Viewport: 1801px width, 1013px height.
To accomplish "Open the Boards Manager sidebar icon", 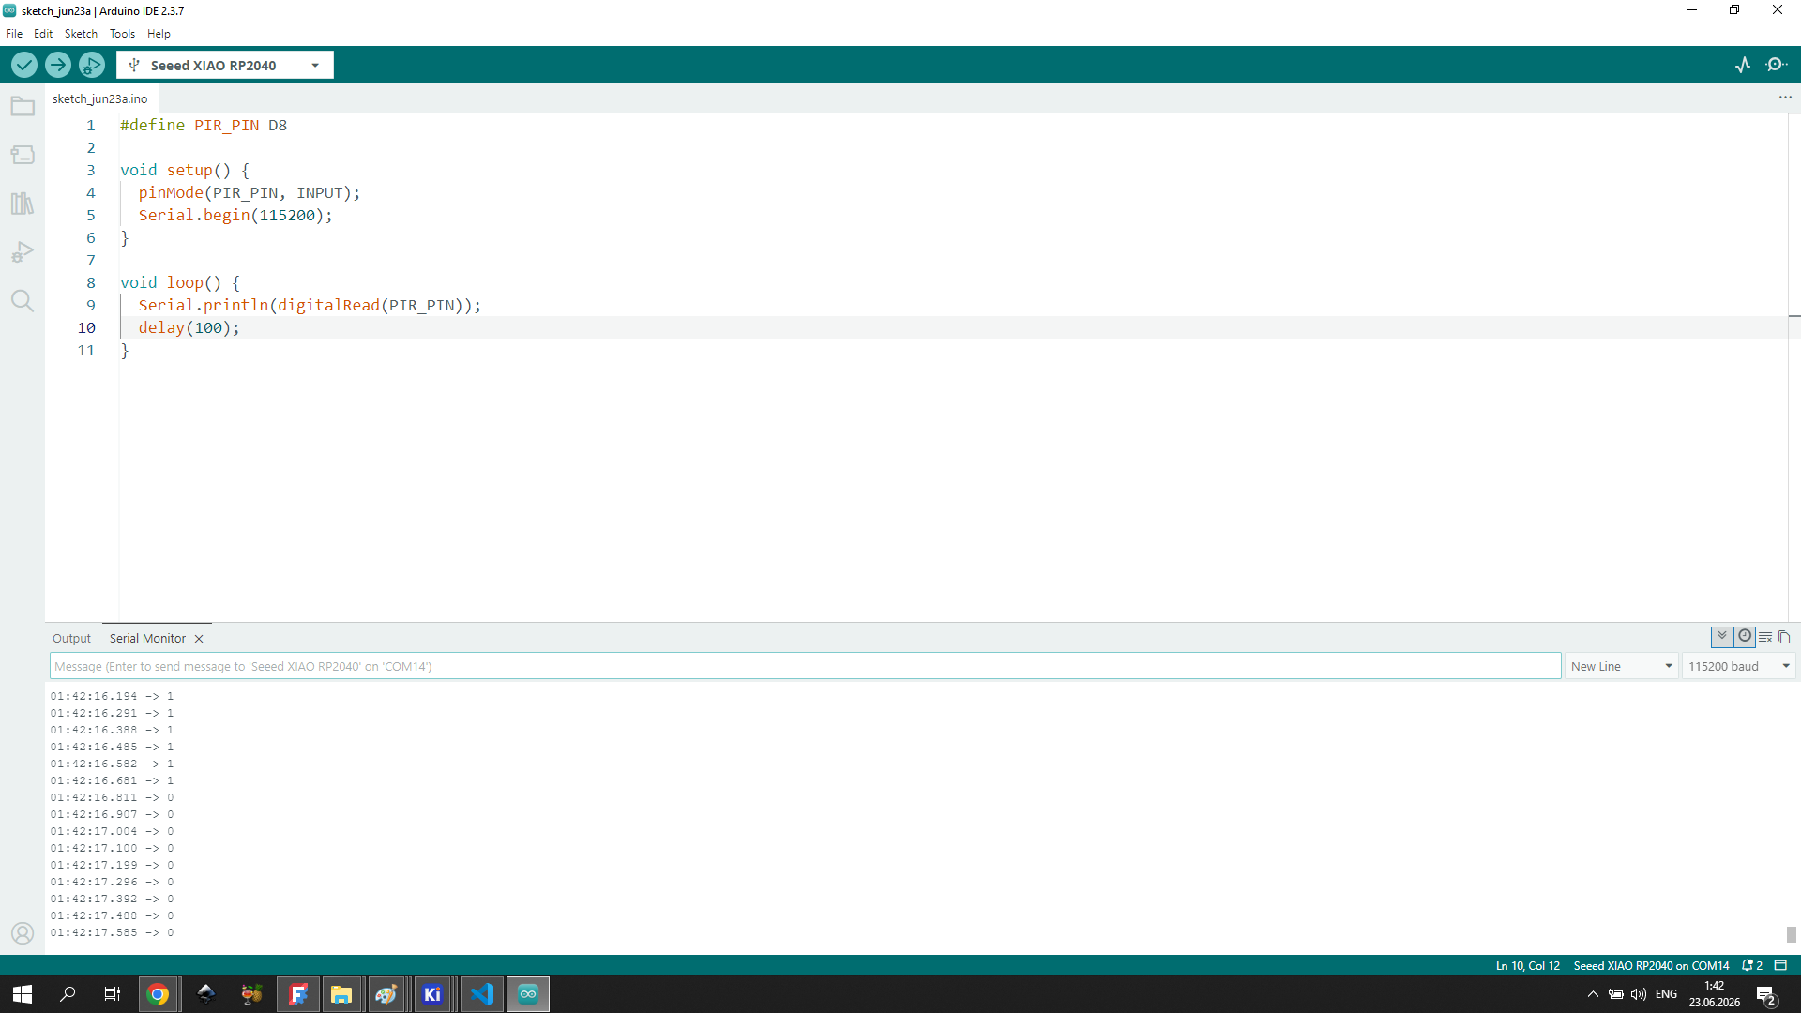I will (23, 155).
